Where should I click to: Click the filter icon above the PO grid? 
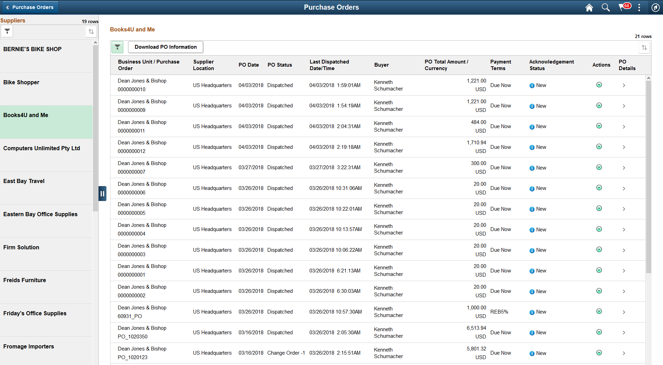[117, 47]
